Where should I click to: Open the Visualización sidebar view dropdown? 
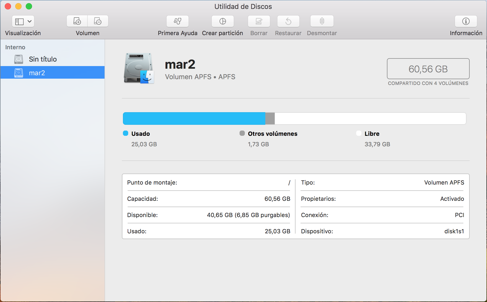pos(23,21)
